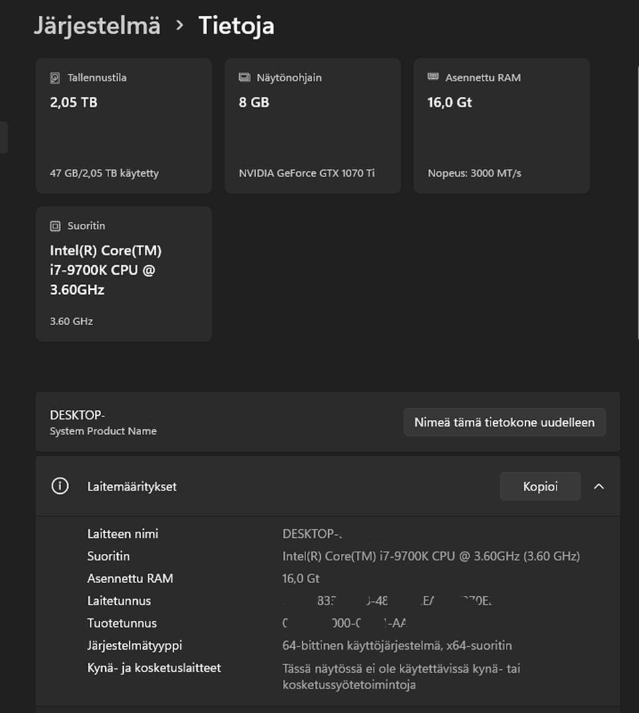Click the graphics card icon
This screenshot has width=639, height=713.
pyautogui.click(x=244, y=78)
